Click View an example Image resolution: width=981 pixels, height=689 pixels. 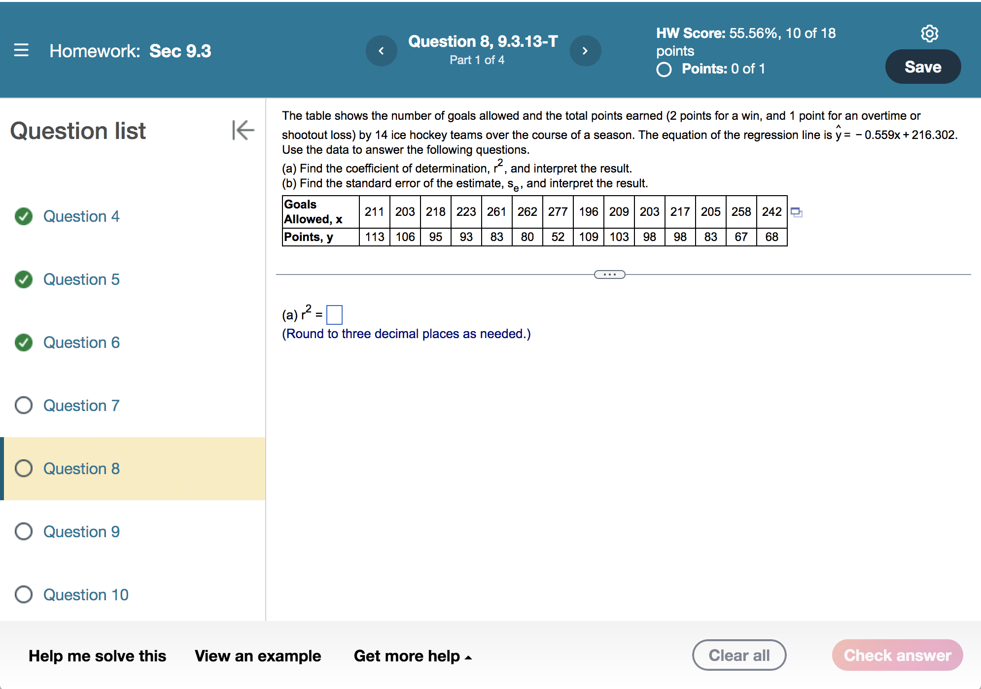[258, 656]
